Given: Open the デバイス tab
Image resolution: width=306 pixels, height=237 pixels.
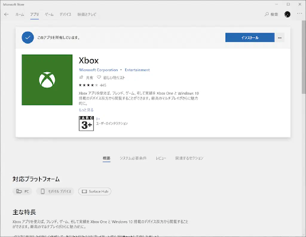Looking at the screenshot, I should pyautogui.click(x=65, y=14).
